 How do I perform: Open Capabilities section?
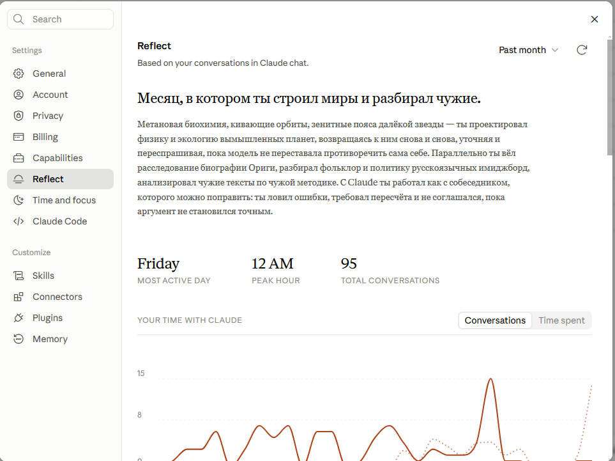point(61,158)
